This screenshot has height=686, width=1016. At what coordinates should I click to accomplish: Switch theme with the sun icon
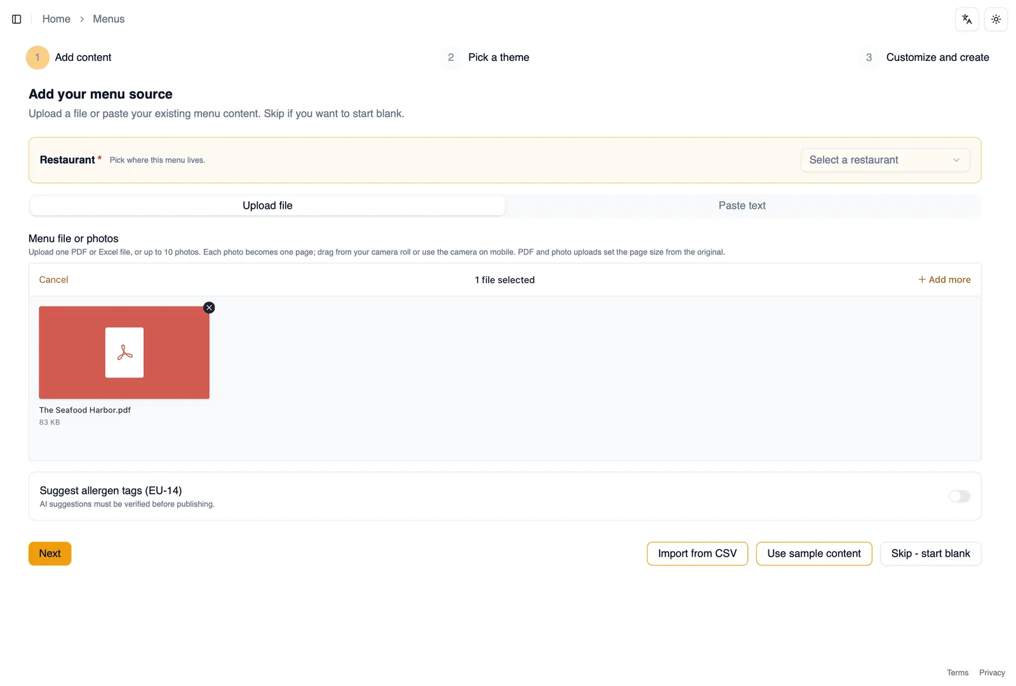click(x=996, y=19)
